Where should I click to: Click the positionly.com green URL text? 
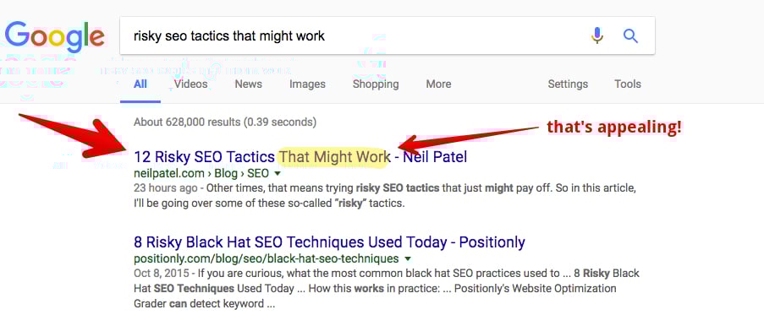(x=266, y=258)
